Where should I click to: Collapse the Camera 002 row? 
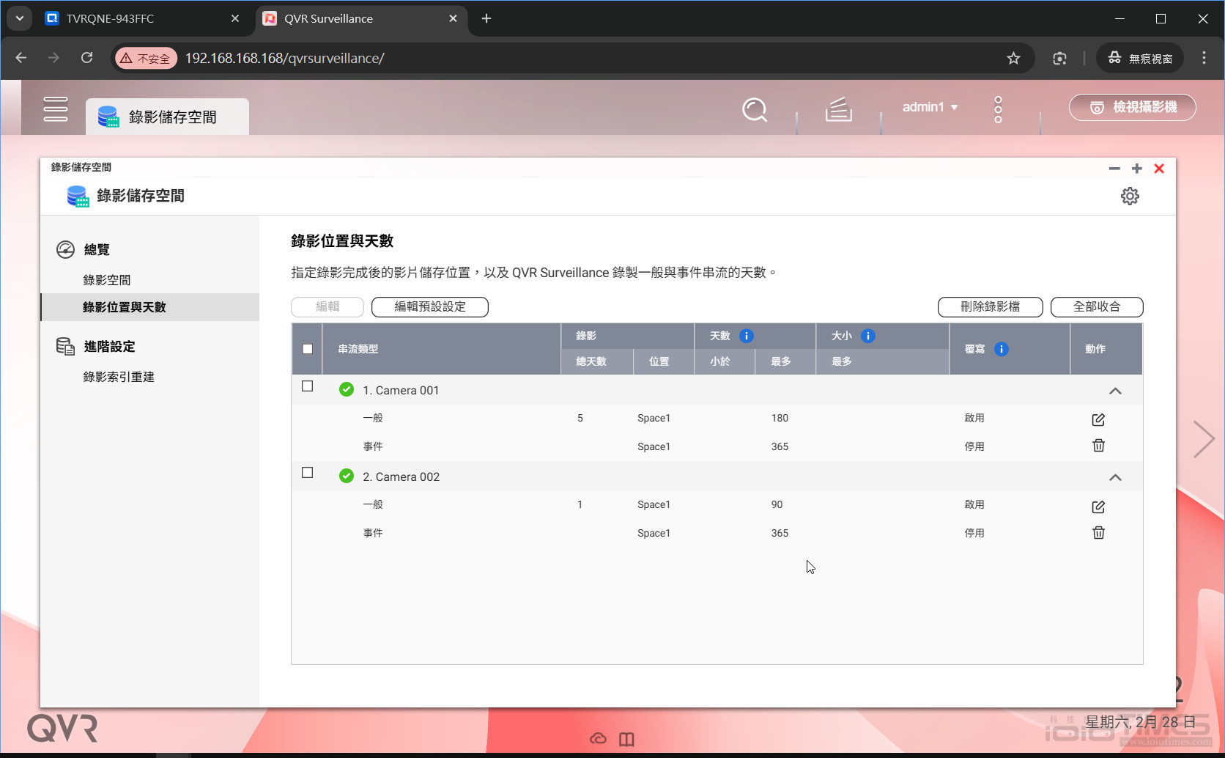coord(1116,476)
